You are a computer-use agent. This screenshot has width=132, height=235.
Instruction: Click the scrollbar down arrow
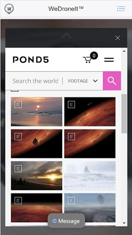pyautogui.click(x=124, y=223)
